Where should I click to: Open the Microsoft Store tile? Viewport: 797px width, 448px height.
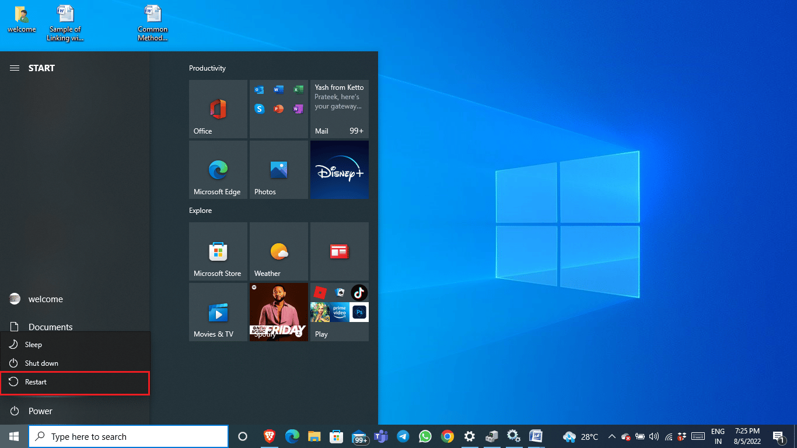tap(218, 251)
